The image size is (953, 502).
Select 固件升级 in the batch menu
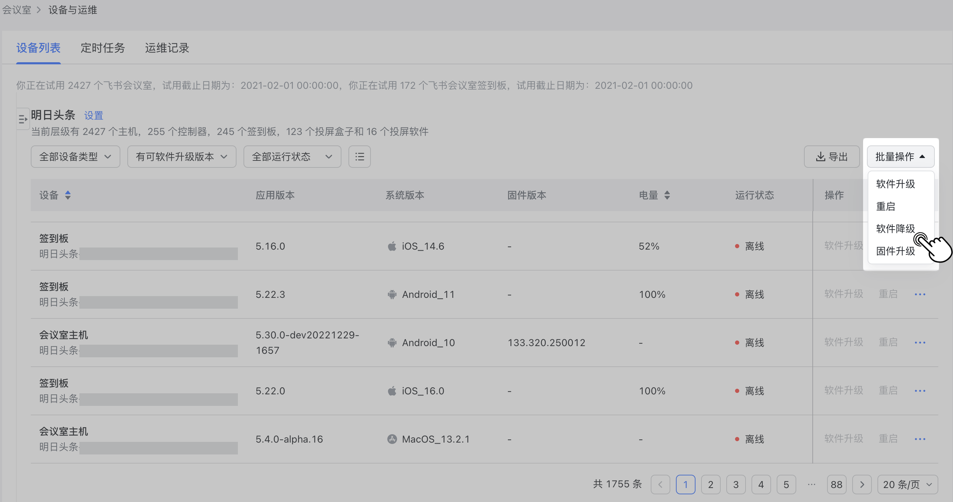[895, 251]
